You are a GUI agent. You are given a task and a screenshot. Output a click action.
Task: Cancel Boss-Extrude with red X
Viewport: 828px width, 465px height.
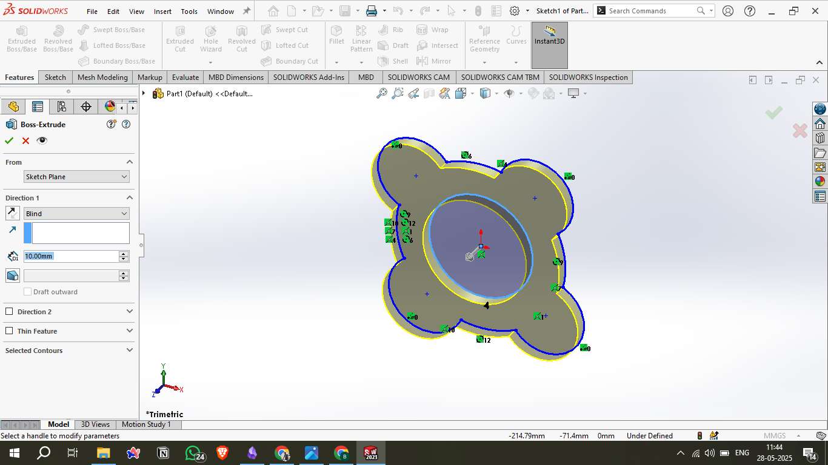(25, 140)
